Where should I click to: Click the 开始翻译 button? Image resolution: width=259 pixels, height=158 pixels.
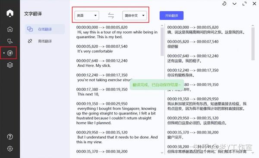point(171,15)
